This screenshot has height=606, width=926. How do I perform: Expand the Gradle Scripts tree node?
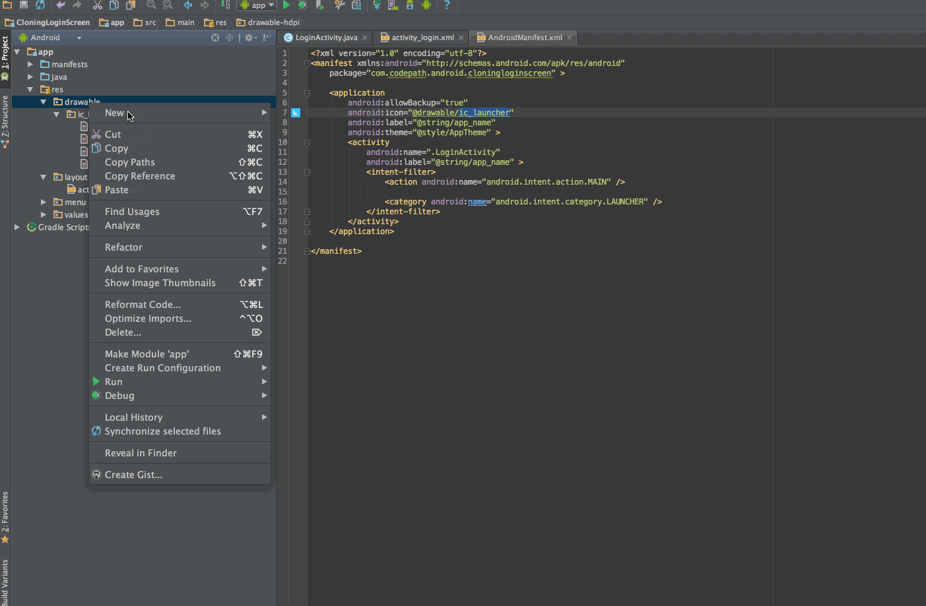tap(17, 227)
